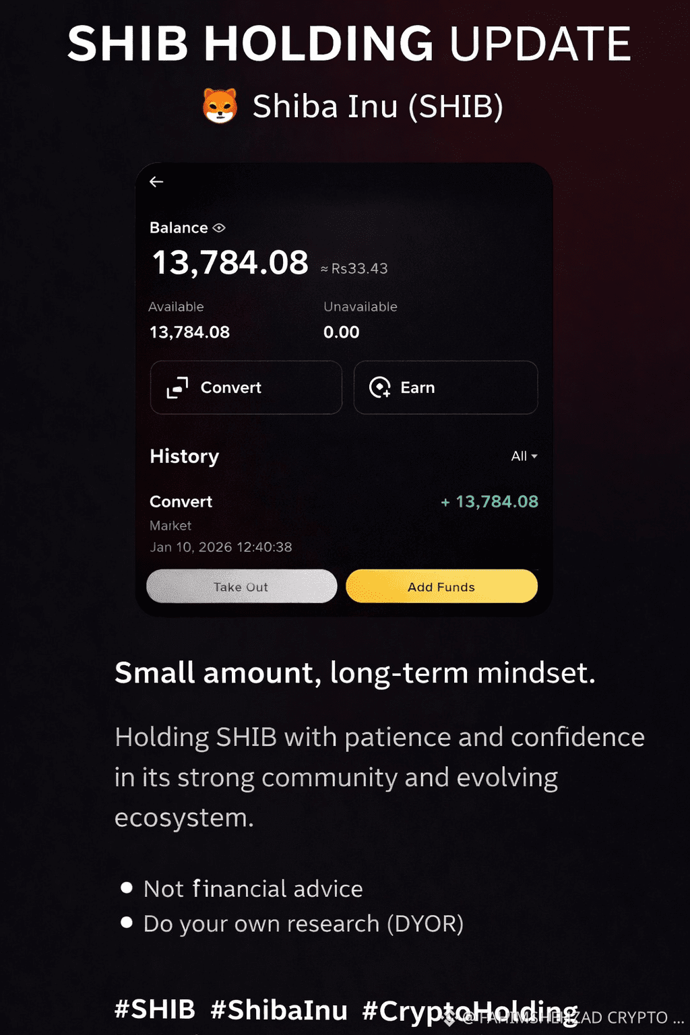Click the Jan 10, 2026 timestamp
Screen dimensions: 690x1035
click(x=220, y=547)
